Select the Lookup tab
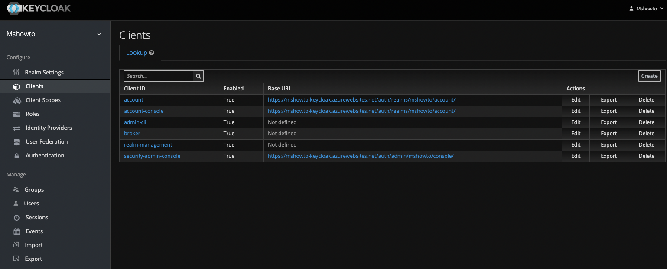Screen dimensions: 667x269 [140, 53]
